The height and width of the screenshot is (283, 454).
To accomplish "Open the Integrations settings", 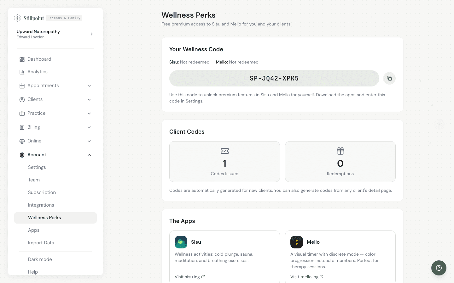I will (x=41, y=205).
